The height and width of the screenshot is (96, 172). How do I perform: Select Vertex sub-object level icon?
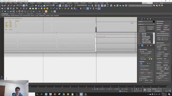[141, 63]
